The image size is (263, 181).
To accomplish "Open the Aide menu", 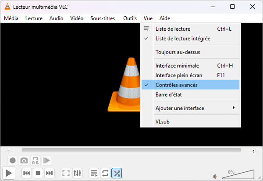I will click(x=165, y=18).
